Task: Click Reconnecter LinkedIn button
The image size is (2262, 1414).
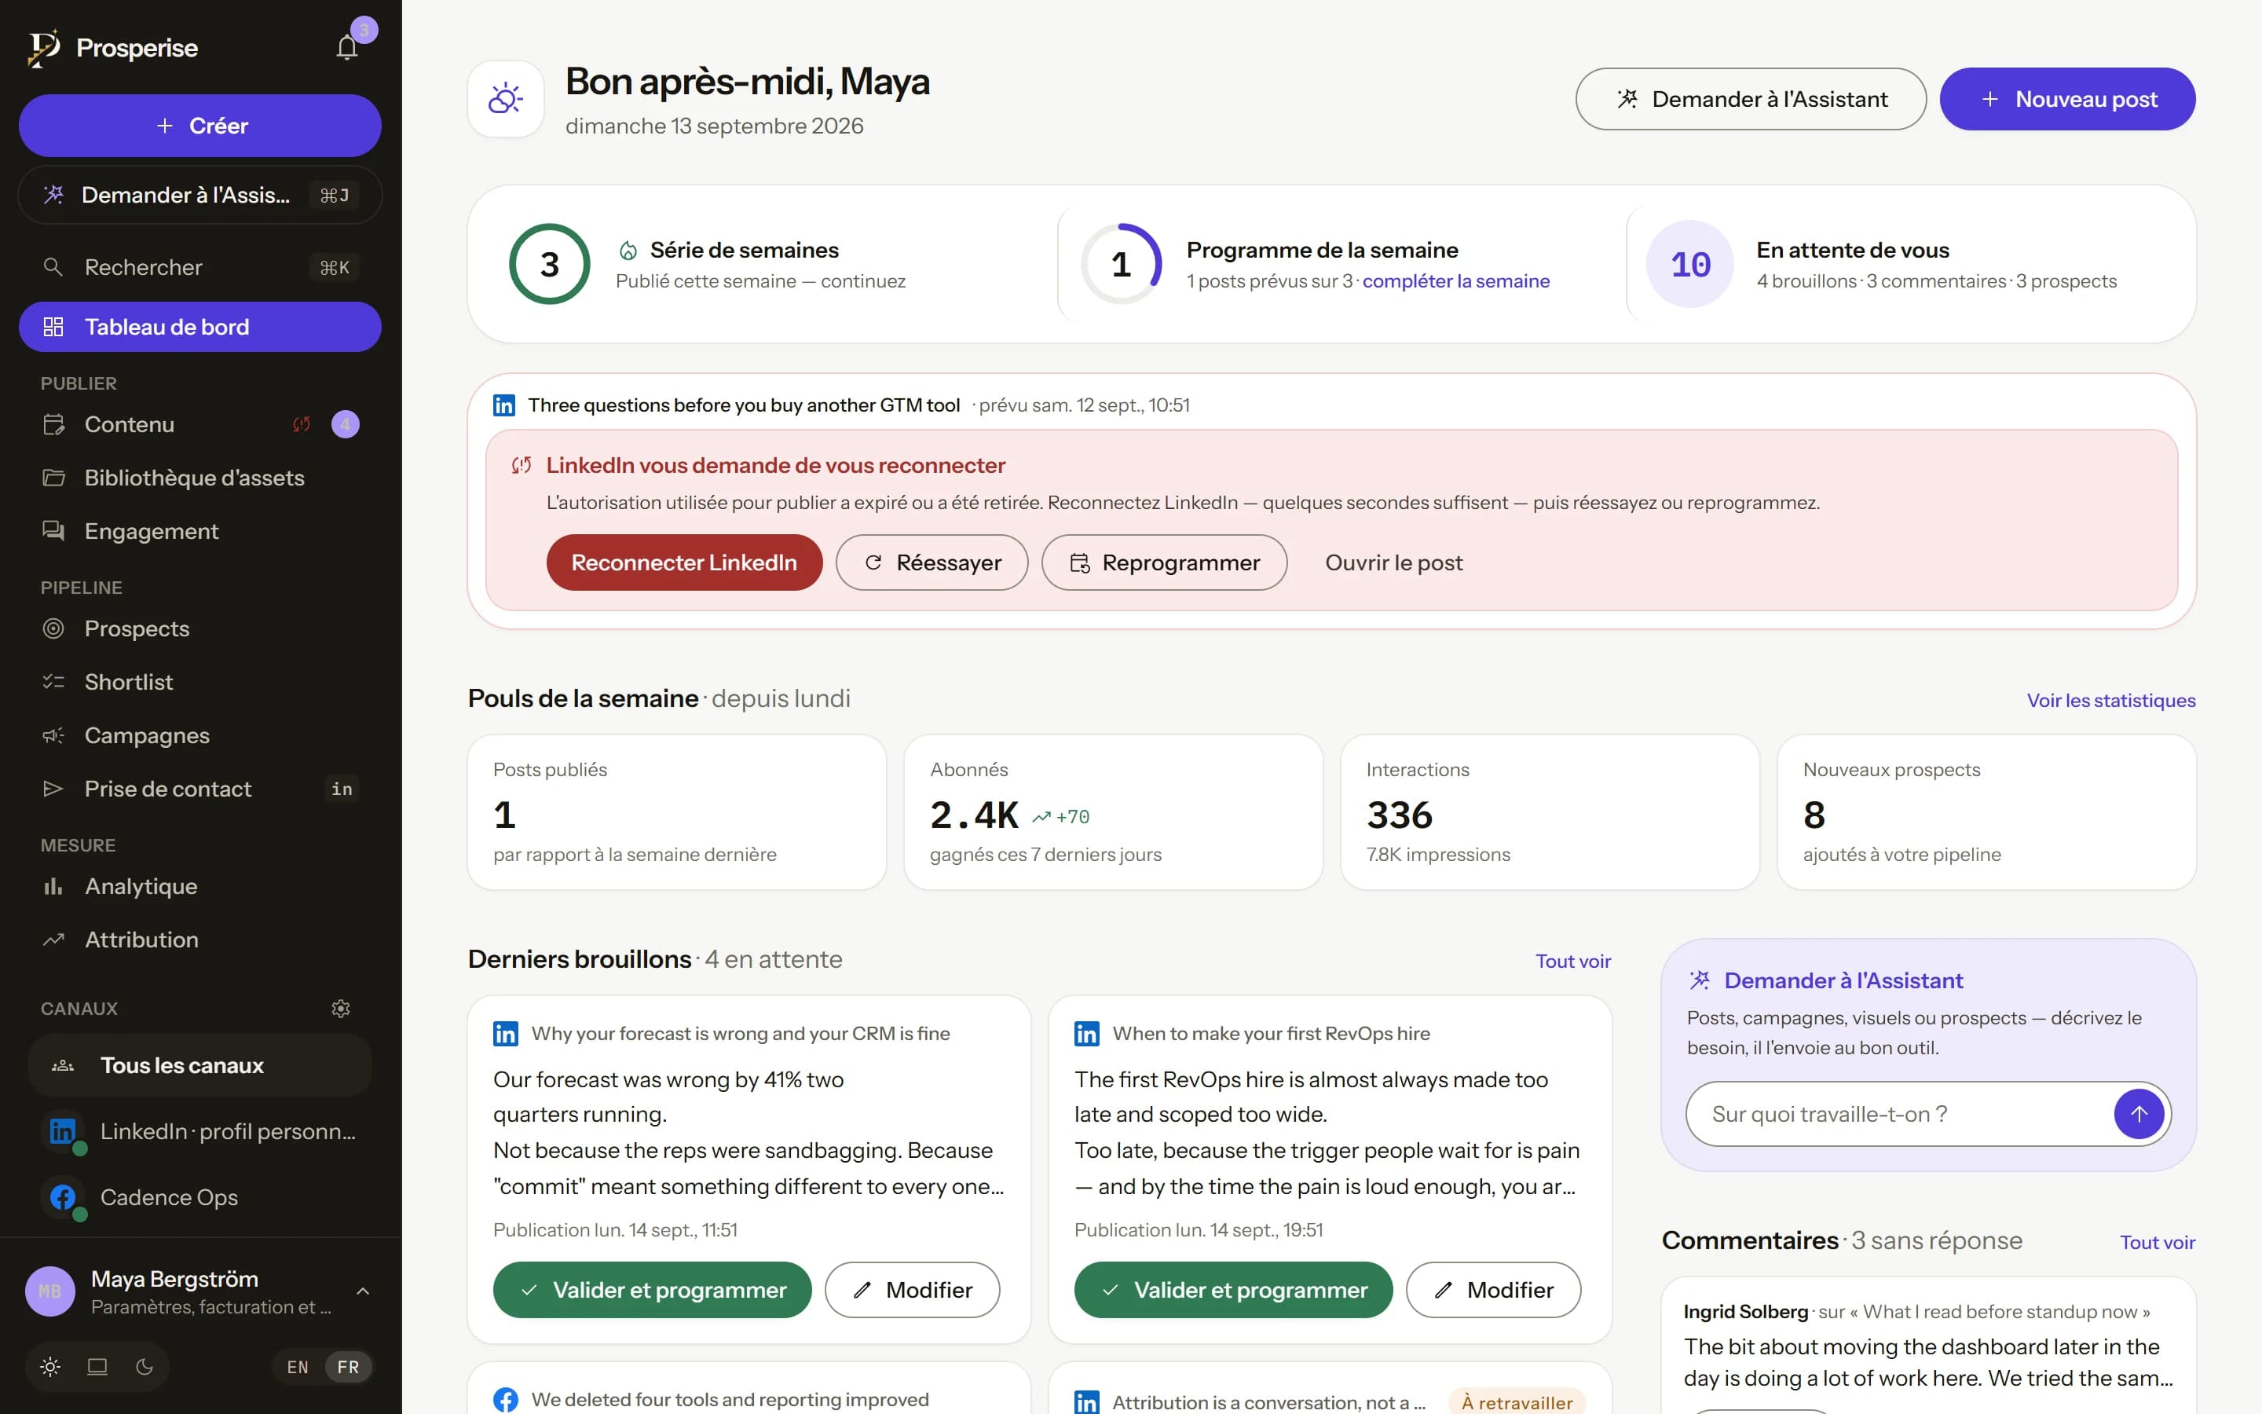Action: point(684,562)
